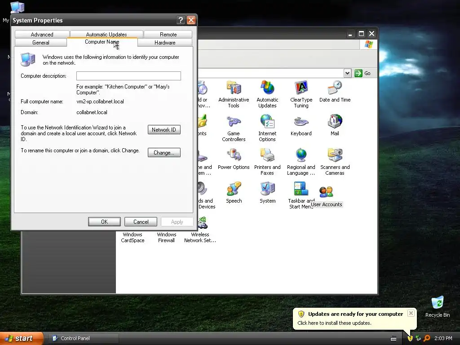Click the 2:03 PM taskbar clock
Screen dimensions: 460x345
(x=443, y=338)
